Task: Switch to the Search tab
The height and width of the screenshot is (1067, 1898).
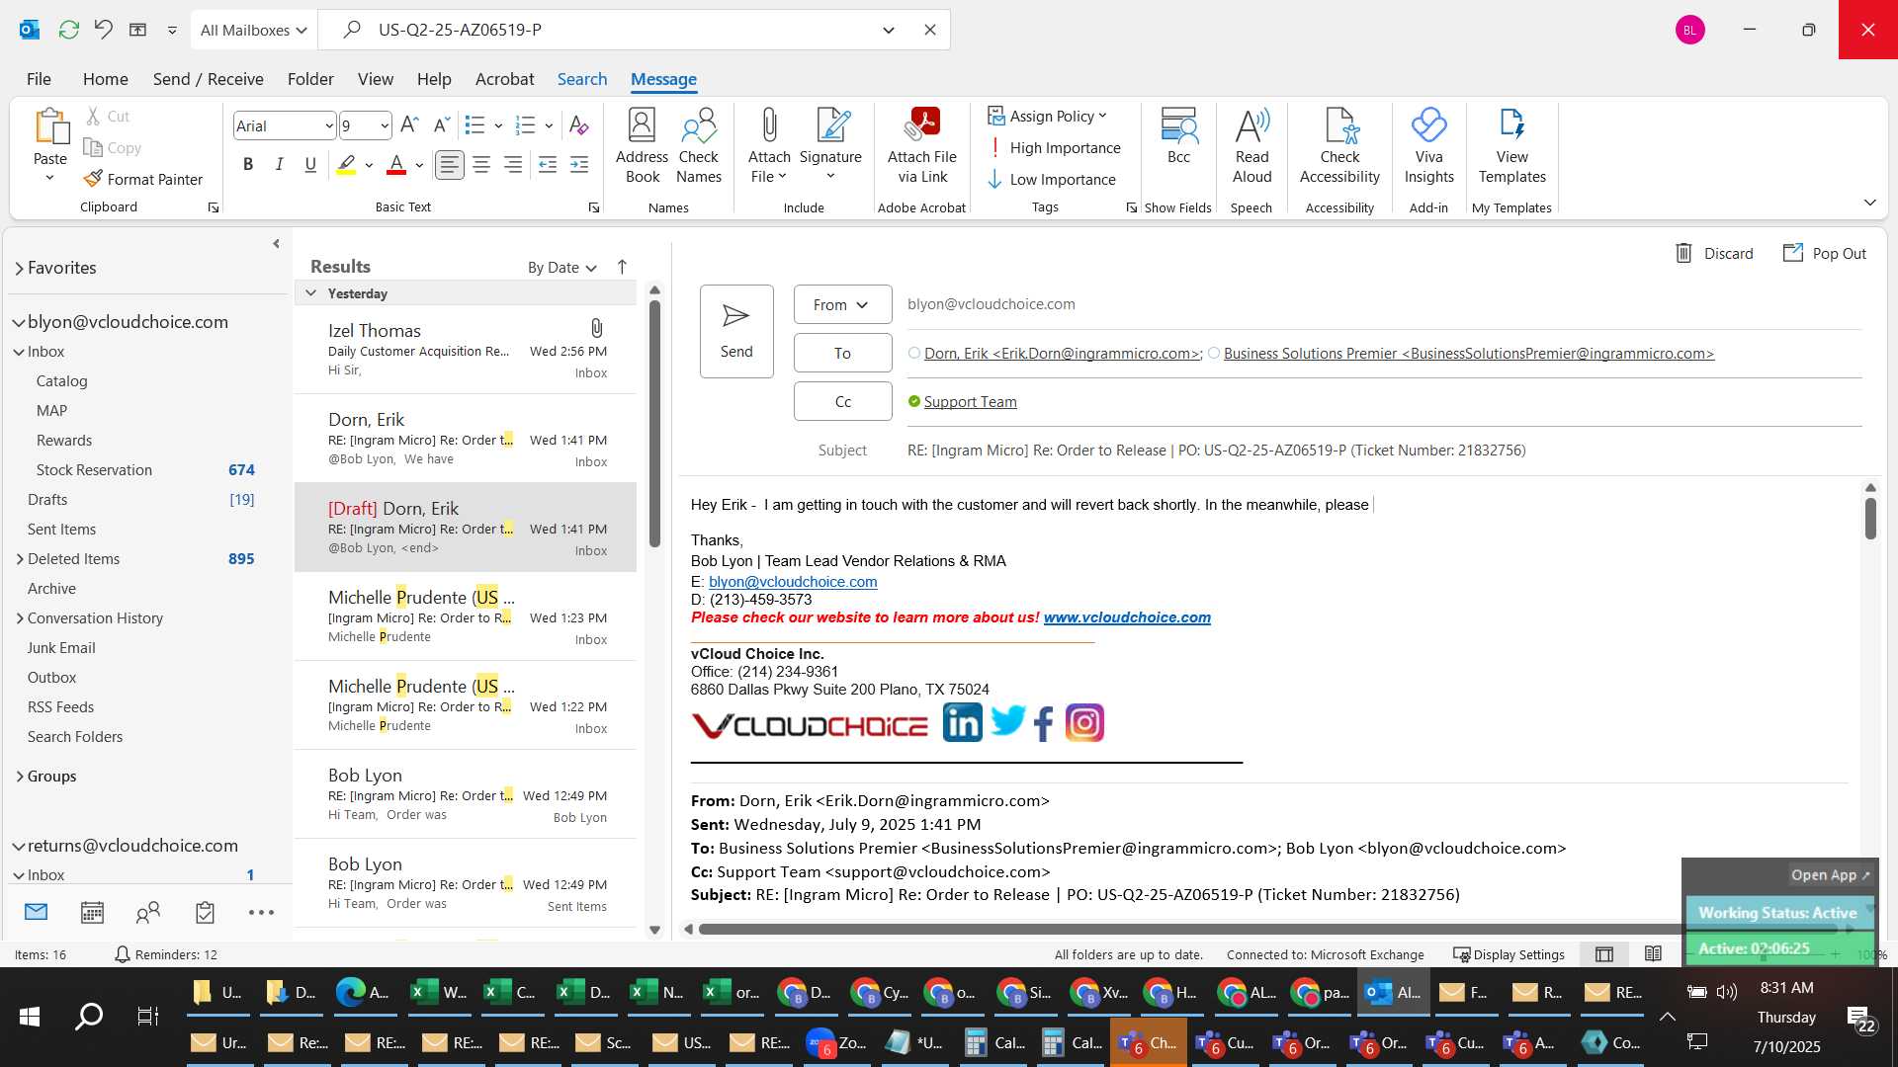Action: (x=582, y=79)
